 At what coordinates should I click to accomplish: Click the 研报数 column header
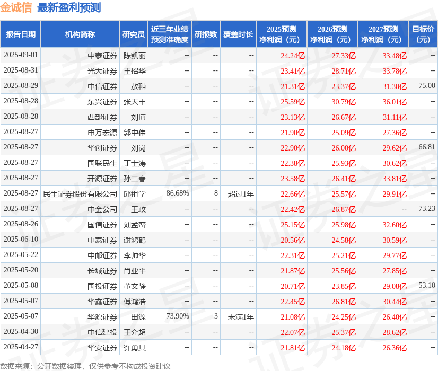coord(206,34)
